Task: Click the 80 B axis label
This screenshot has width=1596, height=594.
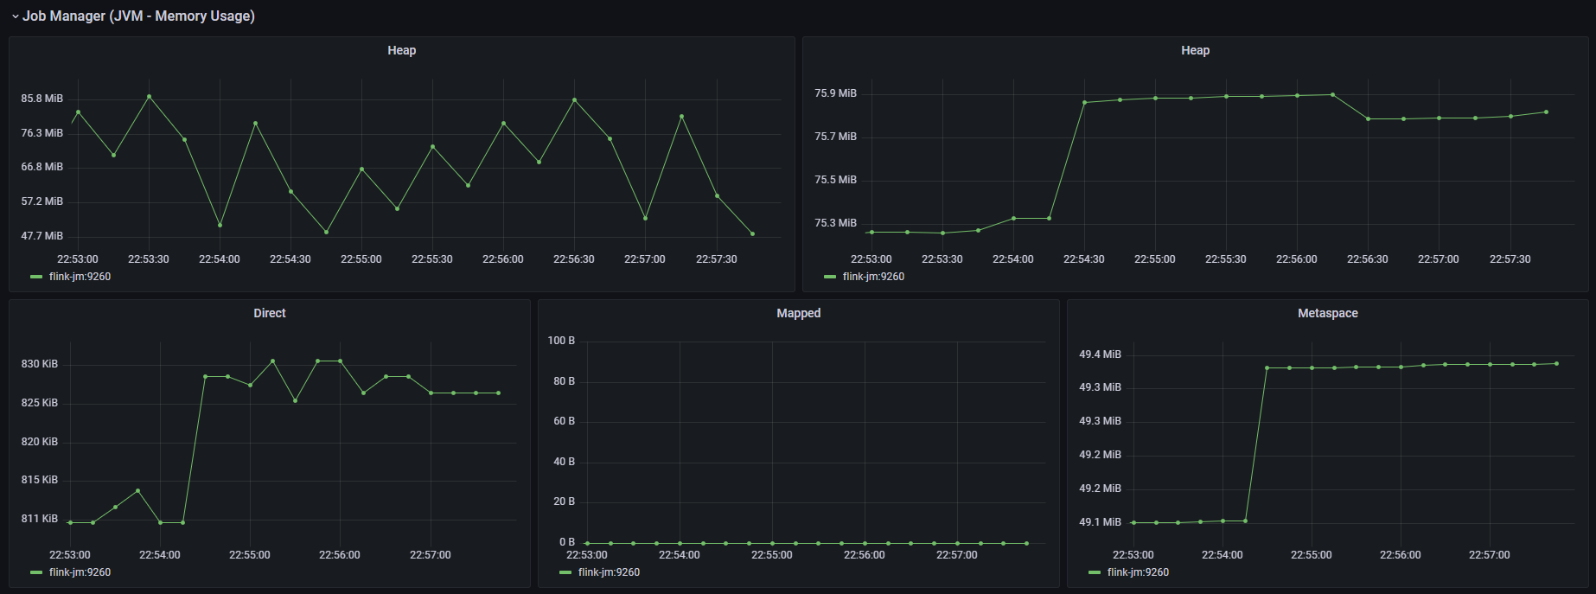Action: tap(565, 381)
